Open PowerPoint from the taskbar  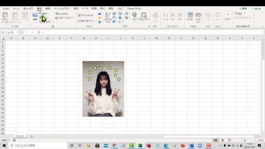point(183,145)
